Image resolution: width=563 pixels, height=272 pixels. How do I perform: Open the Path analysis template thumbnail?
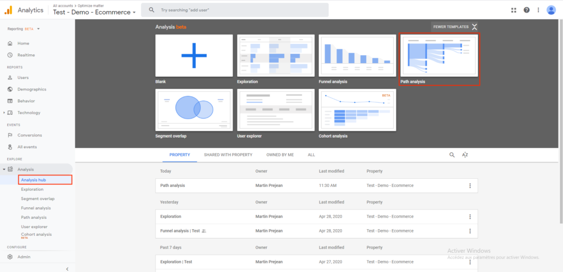[439, 55]
